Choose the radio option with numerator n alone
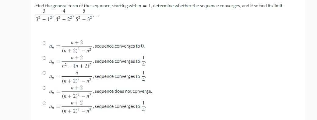The image size is (317, 120). [x=44, y=73]
